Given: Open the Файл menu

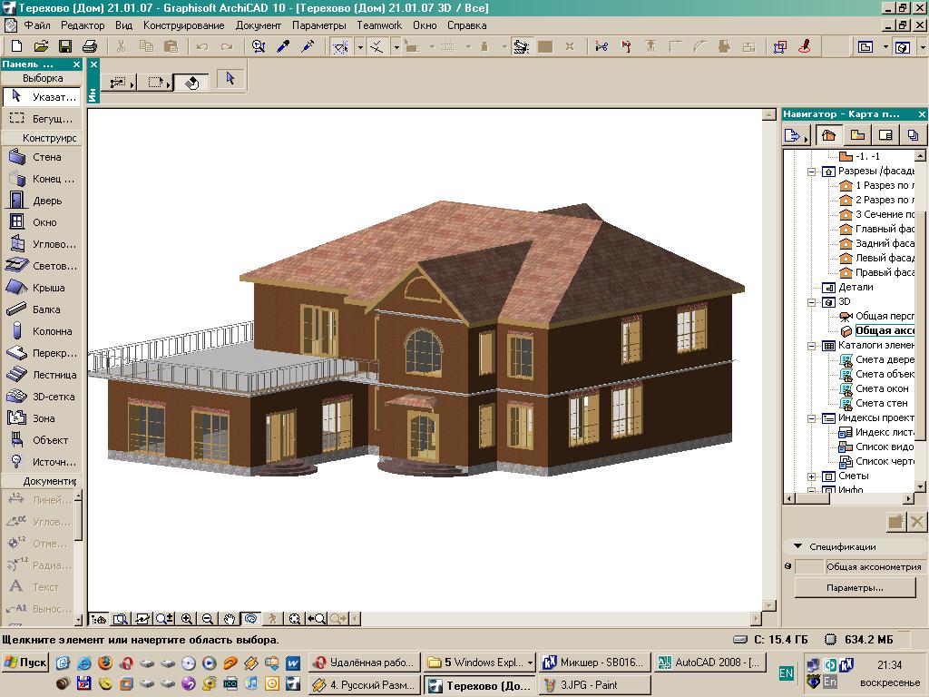Looking at the screenshot, I should click(36, 25).
